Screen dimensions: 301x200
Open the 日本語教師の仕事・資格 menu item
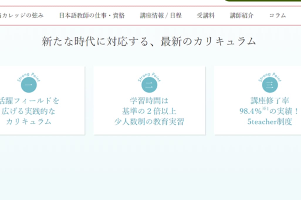[92, 15]
